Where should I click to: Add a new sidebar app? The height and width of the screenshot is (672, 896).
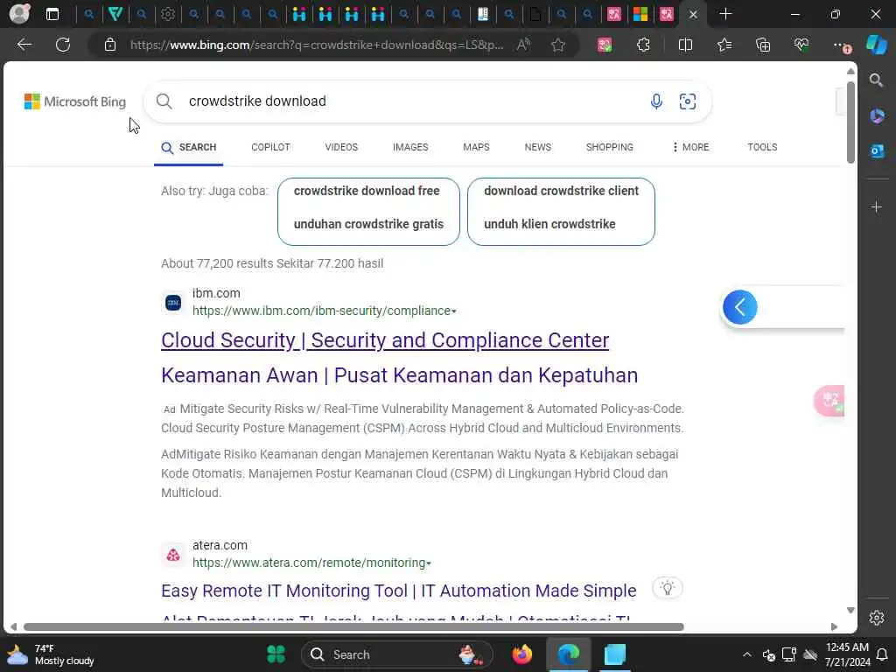[x=877, y=206]
